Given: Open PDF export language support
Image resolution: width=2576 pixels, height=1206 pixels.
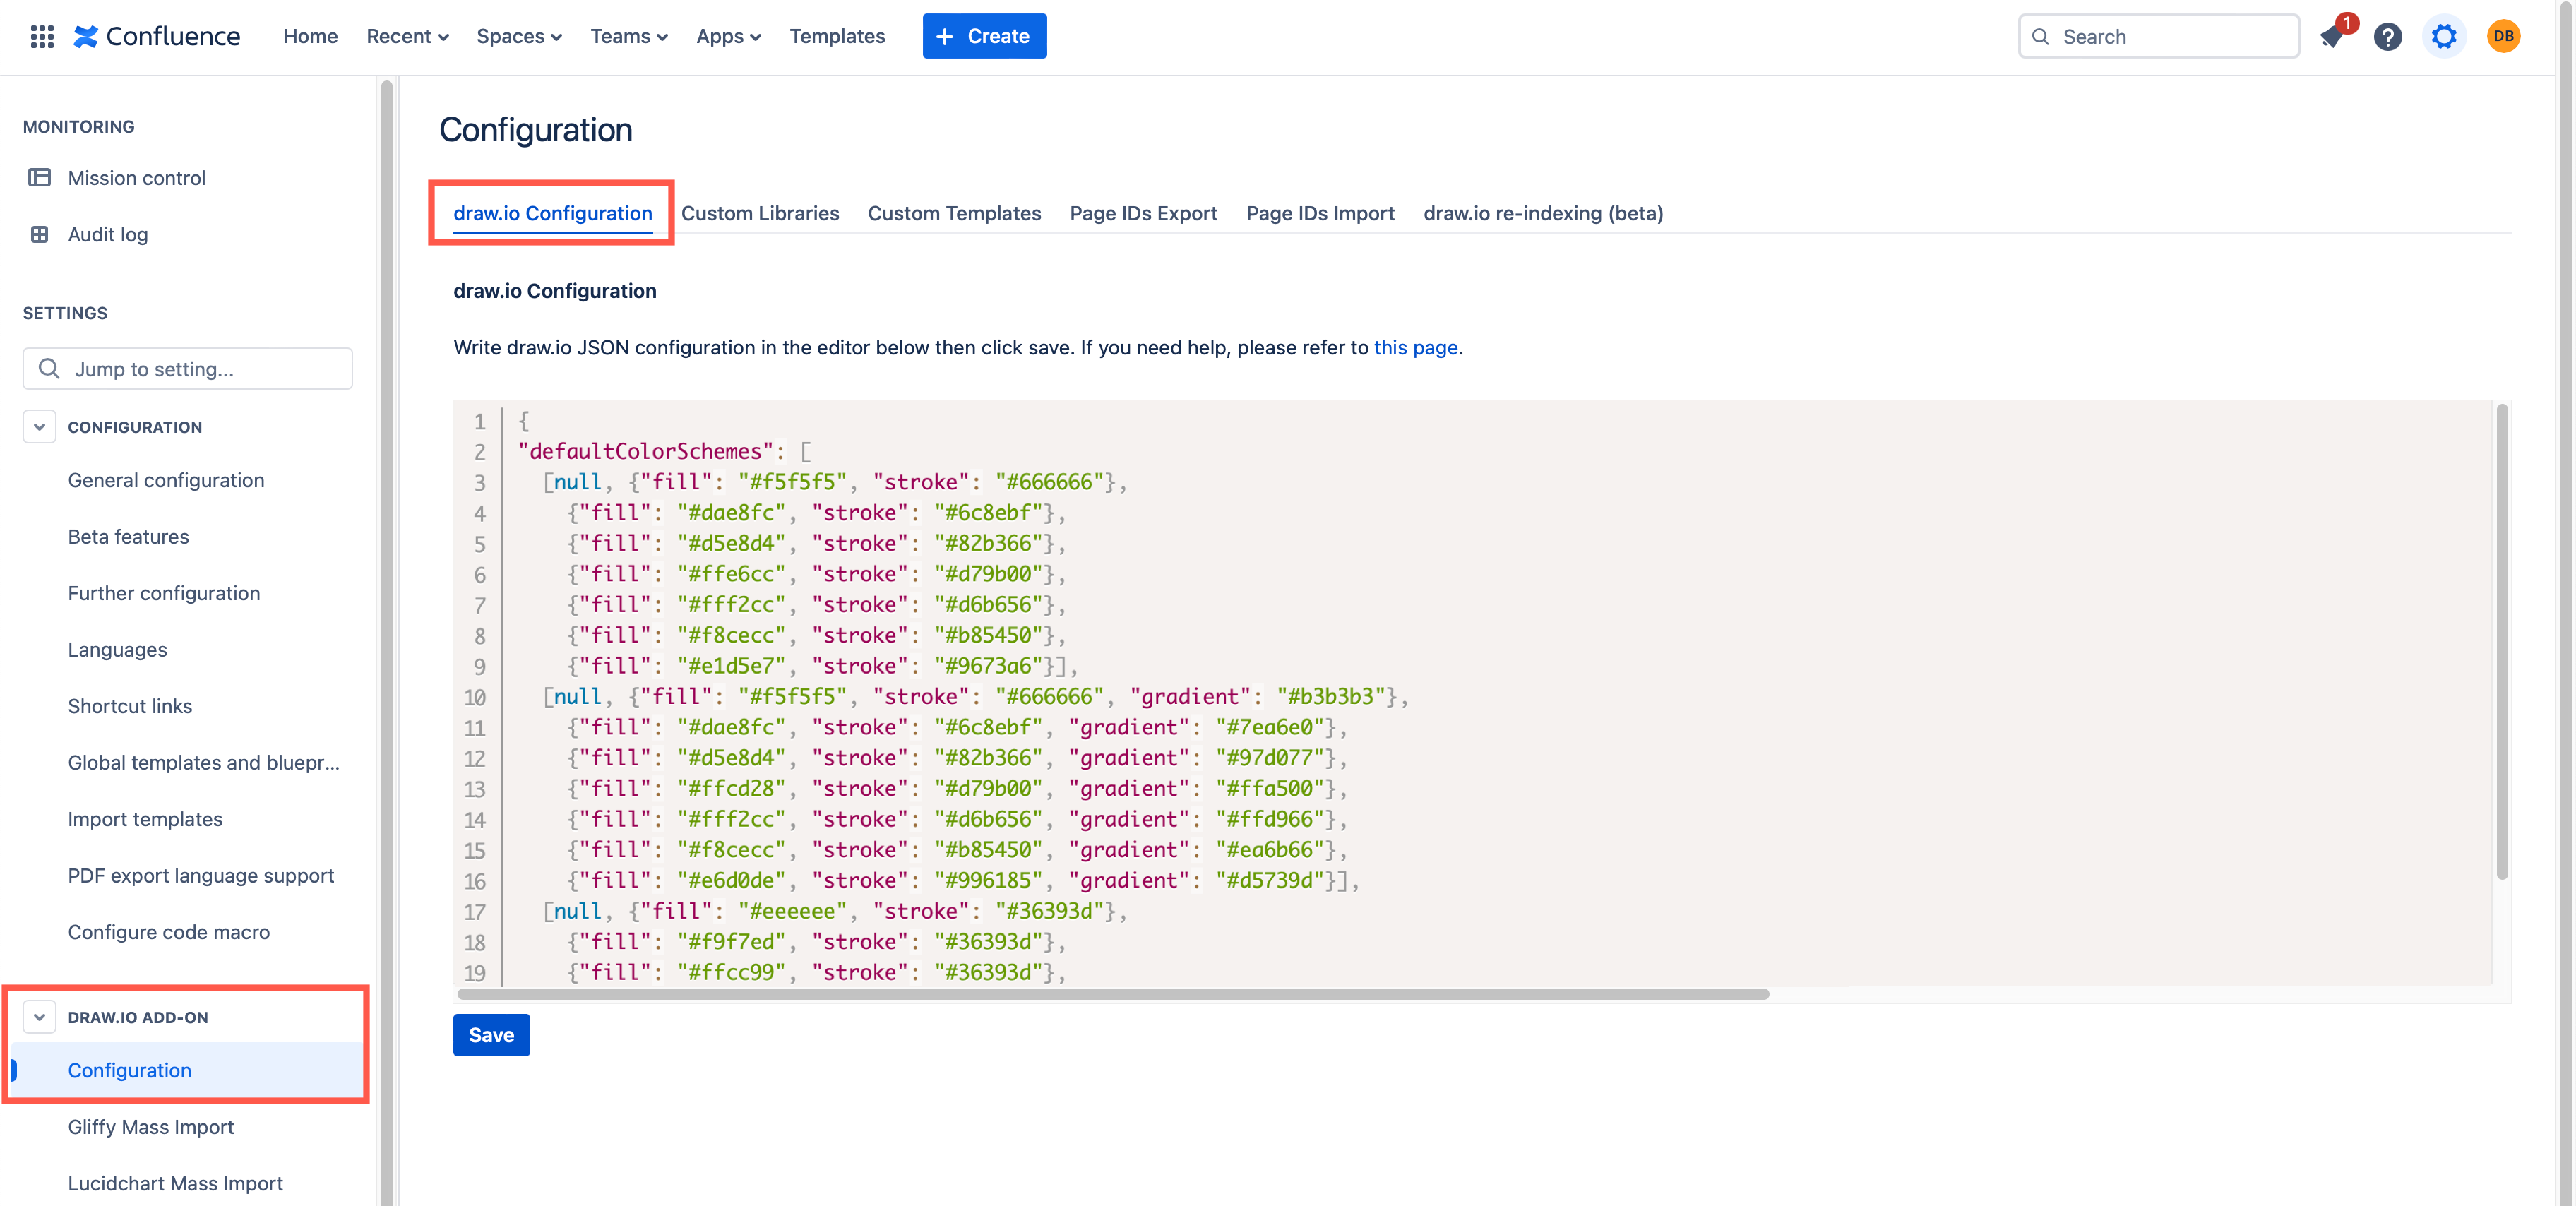Looking at the screenshot, I should click(201, 875).
